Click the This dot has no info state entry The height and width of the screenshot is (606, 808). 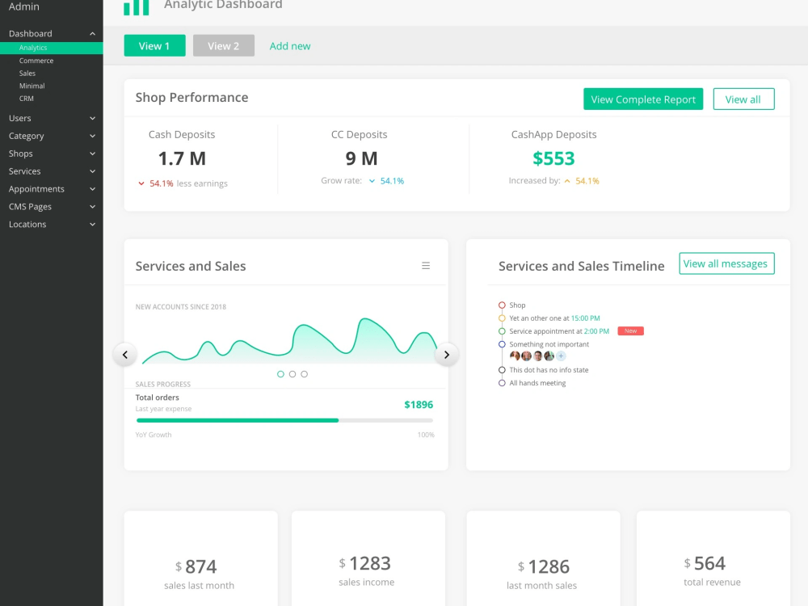tap(549, 370)
